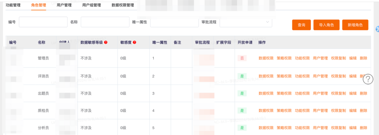This screenshot has height=135, width=379.
Task: Select the 出题员 name cell
Action: 43,93
